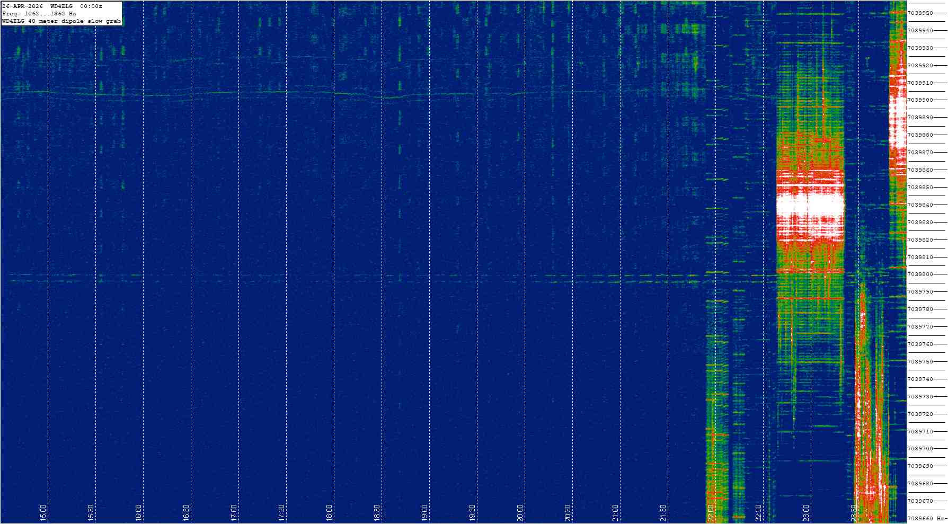This screenshot has height=524, width=948.
Task: Click the 7039840 frequency label
Action: [920, 205]
